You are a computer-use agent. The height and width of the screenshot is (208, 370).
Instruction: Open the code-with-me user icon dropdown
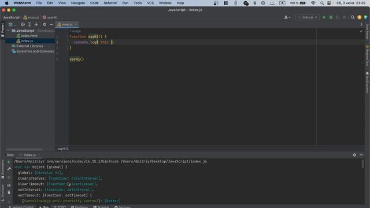[287, 17]
